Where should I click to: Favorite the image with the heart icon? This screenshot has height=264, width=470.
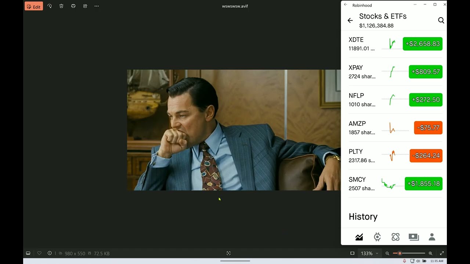(39, 253)
